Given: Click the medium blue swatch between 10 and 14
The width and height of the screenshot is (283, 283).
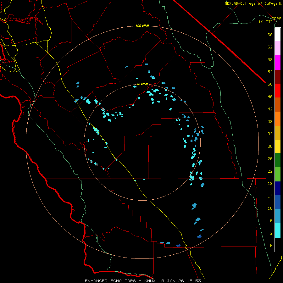Looking at the screenshot, I should coord(278,202).
